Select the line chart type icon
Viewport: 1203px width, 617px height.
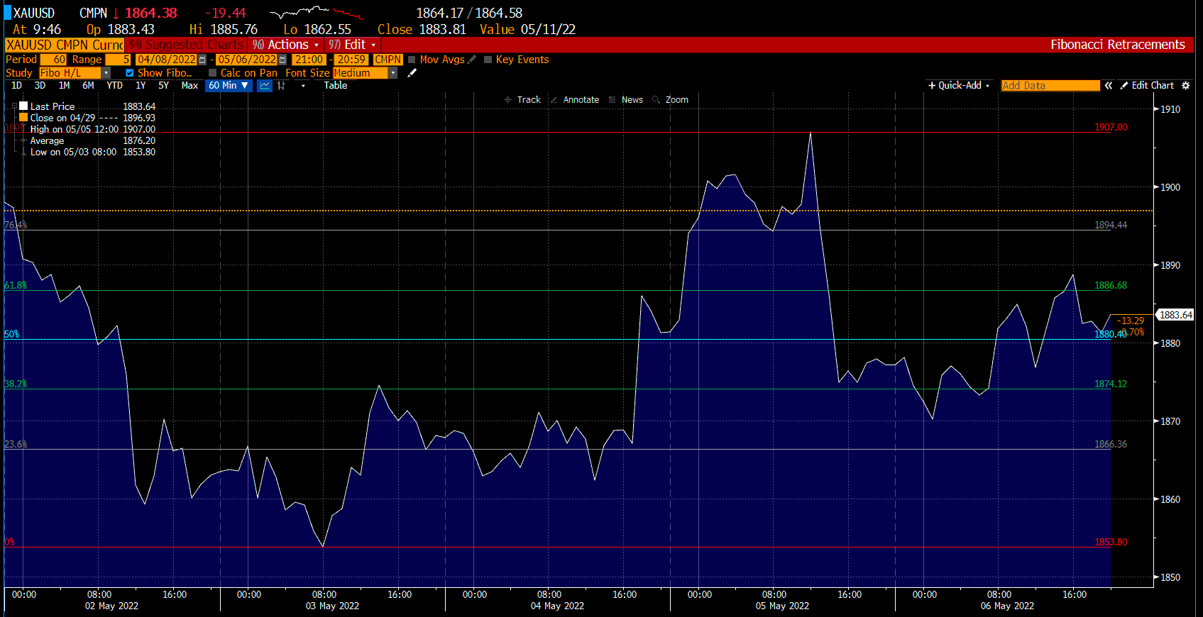pos(265,86)
